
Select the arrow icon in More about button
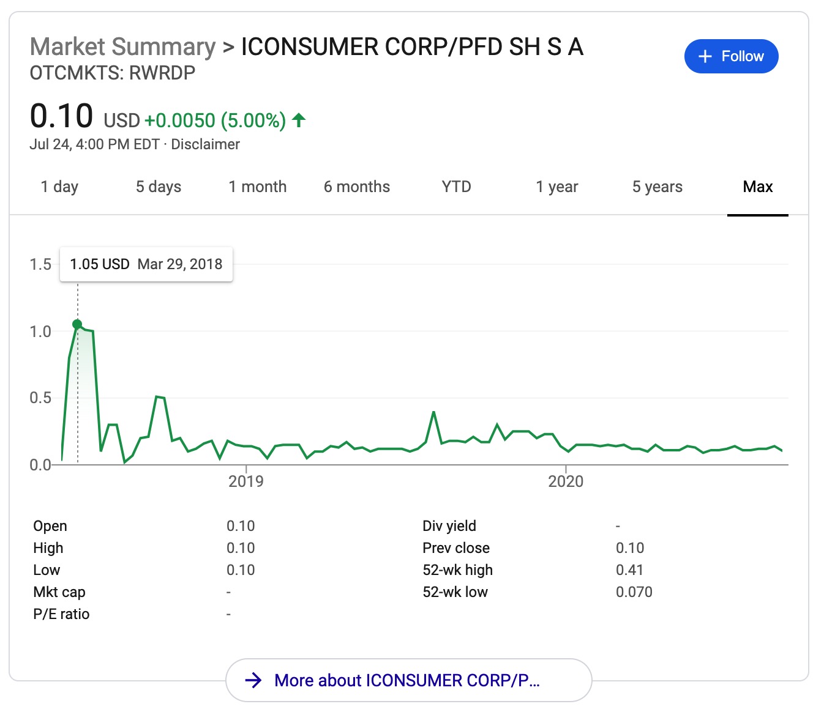[x=254, y=680]
